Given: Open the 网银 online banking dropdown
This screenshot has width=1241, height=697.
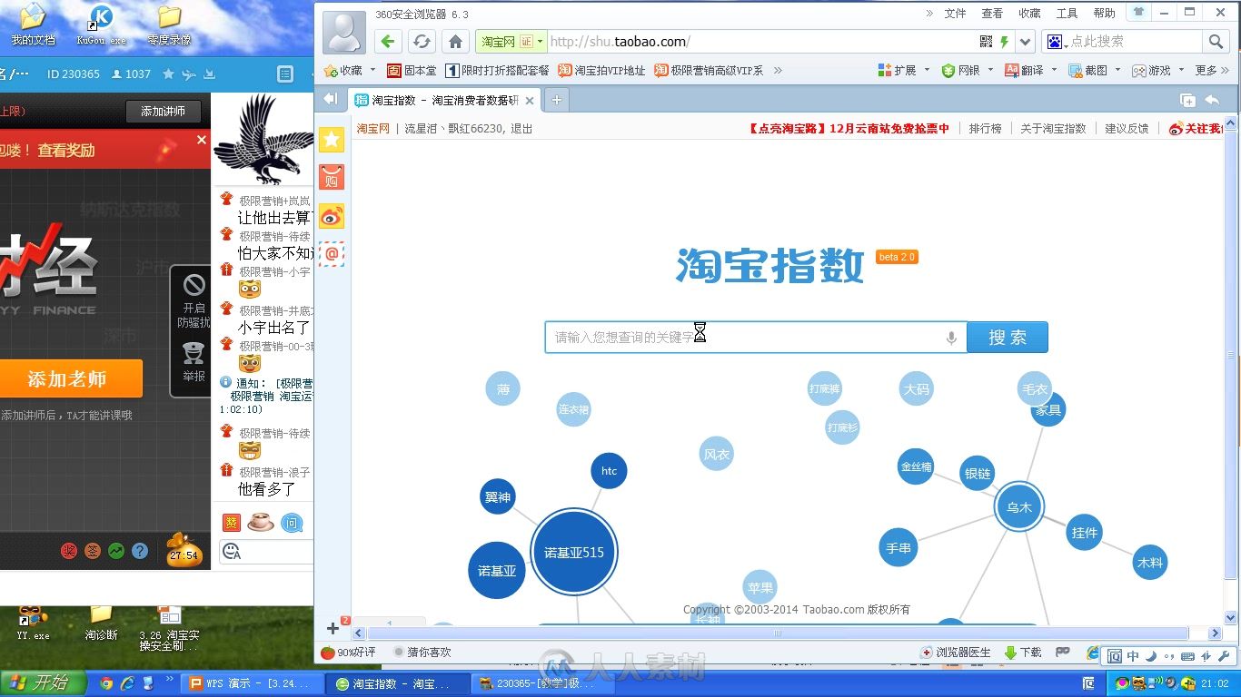Looking at the screenshot, I should 989,71.
